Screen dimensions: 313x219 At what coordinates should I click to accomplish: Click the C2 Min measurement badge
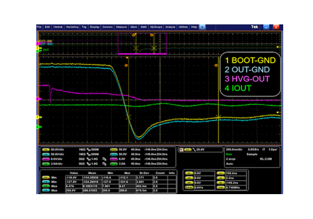[46, 182]
